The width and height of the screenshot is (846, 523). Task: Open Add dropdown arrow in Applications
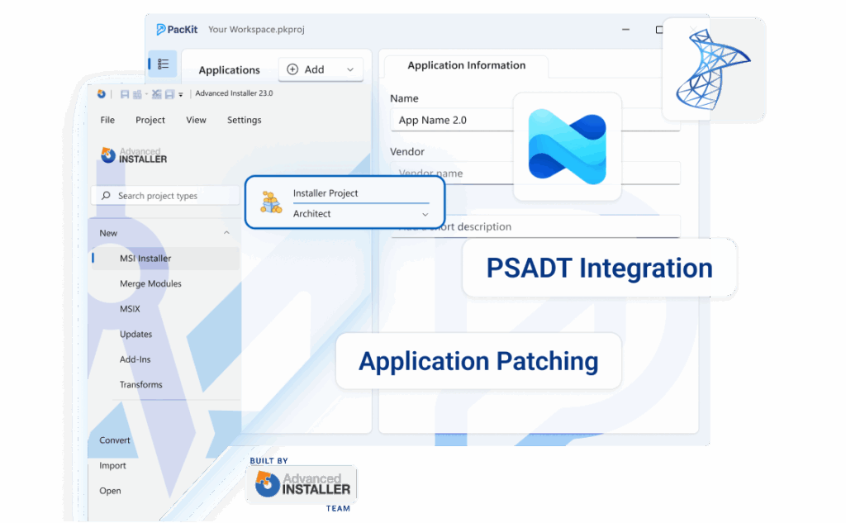point(350,69)
